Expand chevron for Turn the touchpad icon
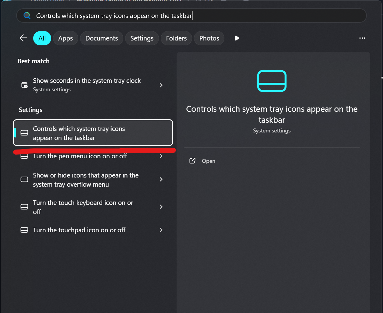The width and height of the screenshot is (383, 313). pyautogui.click(x=161, y=230)
